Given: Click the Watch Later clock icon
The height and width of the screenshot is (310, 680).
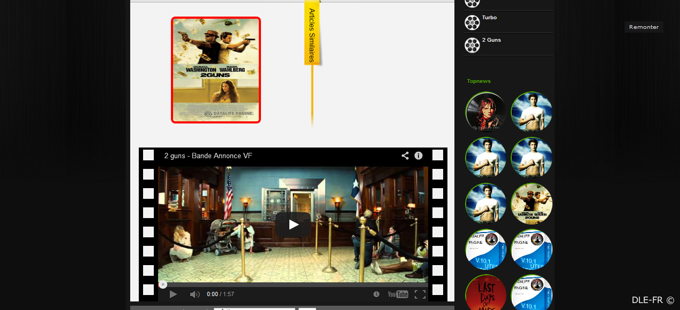Looking at the screenshot, I should click(x=377, y=294).
